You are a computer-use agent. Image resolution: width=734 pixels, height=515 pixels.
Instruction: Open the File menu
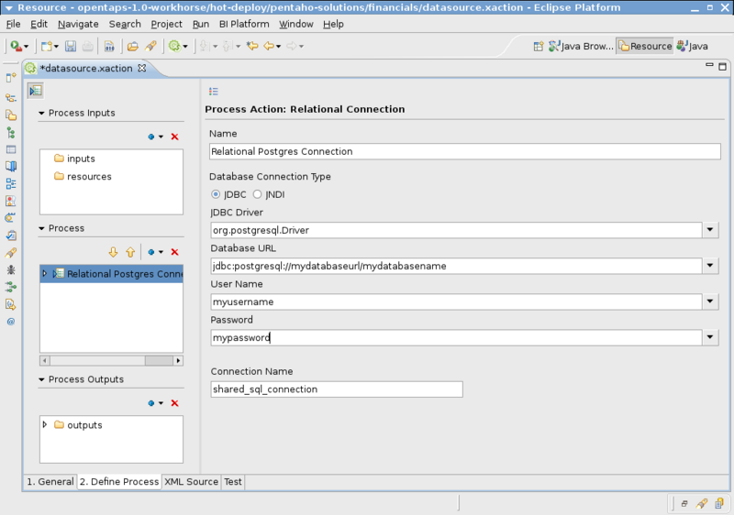pyautogui.click(x=13, y=25)
